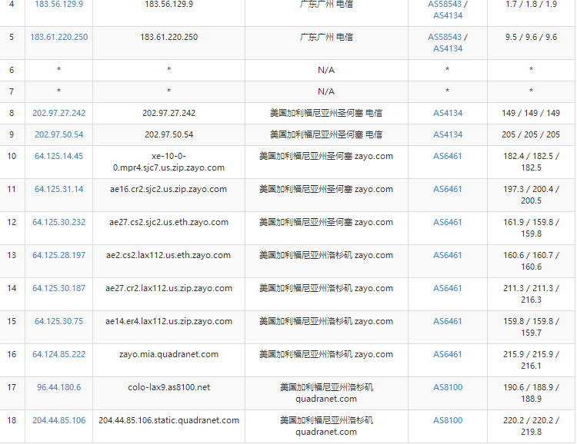Click AS4134 link in hop 8 row
The width and height of the screenshot is (577, 444).
pos(448,113)
